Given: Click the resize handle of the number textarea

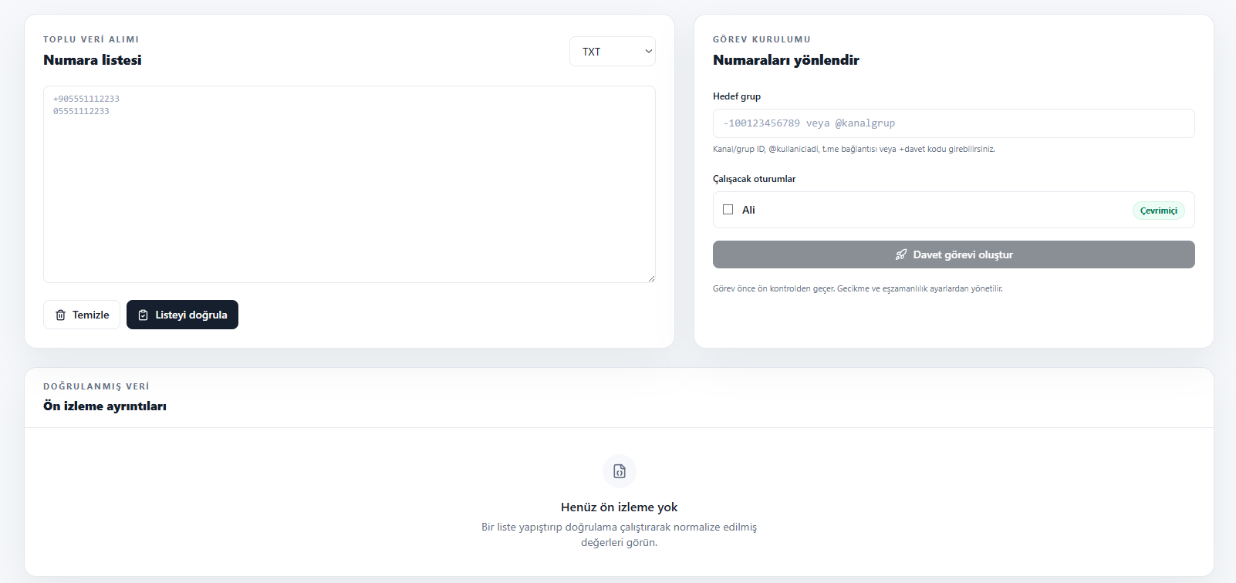Looking at the screenshot, I should pos(651,278).
